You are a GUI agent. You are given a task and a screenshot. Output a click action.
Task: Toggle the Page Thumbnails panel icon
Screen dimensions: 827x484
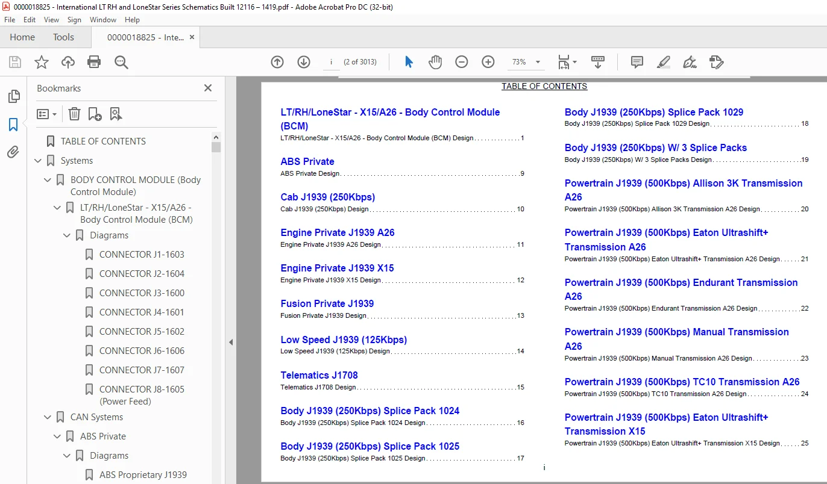pyautogui.click(x=13, y=96)
